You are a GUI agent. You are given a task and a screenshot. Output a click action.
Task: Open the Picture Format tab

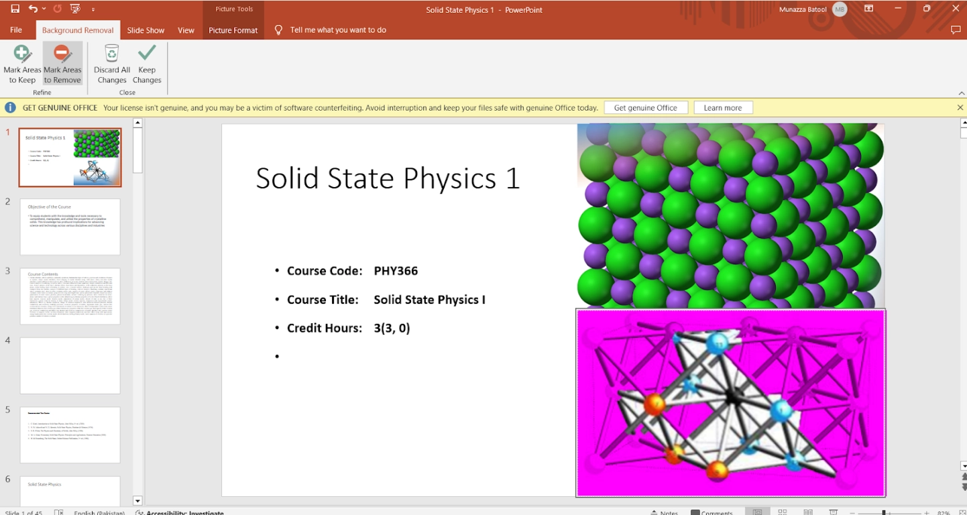coord(233,30)
